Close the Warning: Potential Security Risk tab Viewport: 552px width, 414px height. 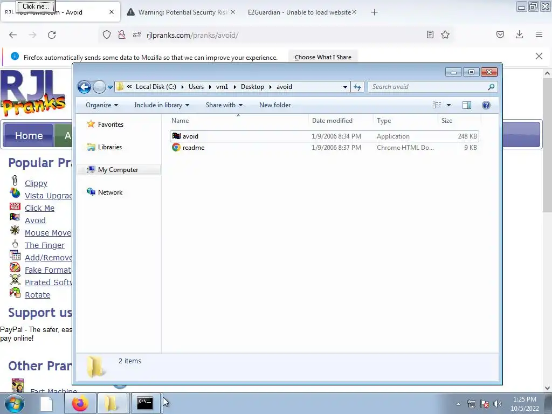tap(233, 12)
